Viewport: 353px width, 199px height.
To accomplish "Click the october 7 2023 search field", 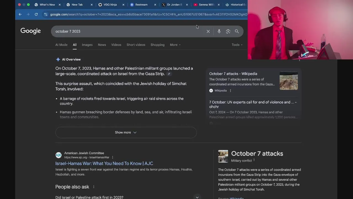I will click(130, 32).
